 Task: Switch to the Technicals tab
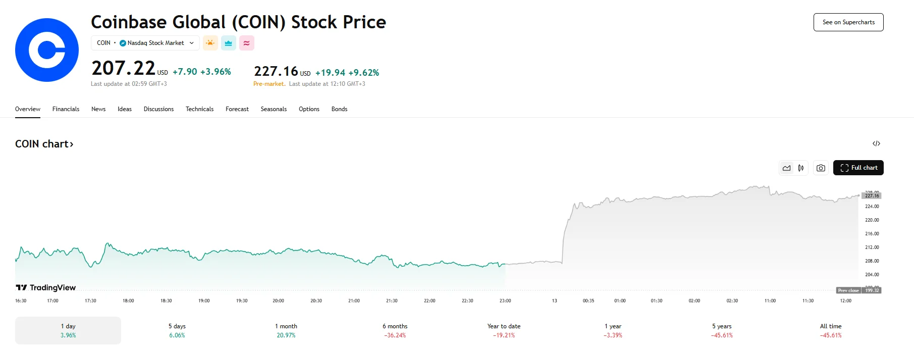coord(199,109)
